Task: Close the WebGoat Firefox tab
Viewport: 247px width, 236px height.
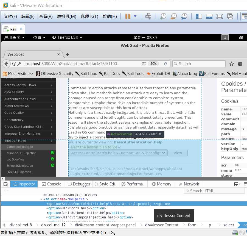Action: [x=58, y=54]
